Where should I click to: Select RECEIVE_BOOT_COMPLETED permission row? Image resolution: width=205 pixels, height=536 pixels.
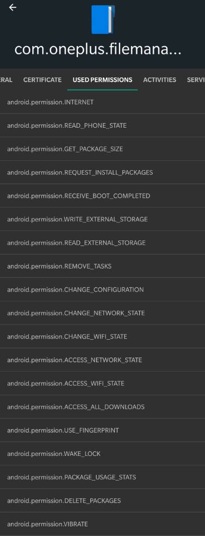click(x=102, y=196)
